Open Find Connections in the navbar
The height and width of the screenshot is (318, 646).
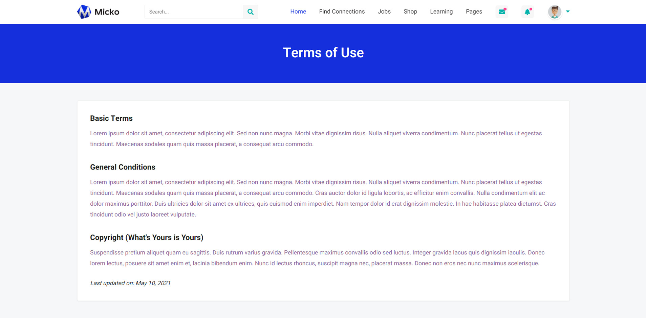coord(342,12)
